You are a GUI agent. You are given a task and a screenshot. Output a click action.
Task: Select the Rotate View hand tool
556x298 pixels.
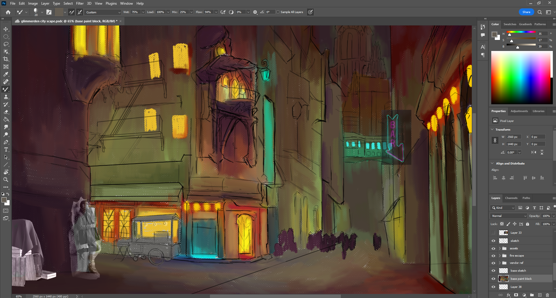6,172
